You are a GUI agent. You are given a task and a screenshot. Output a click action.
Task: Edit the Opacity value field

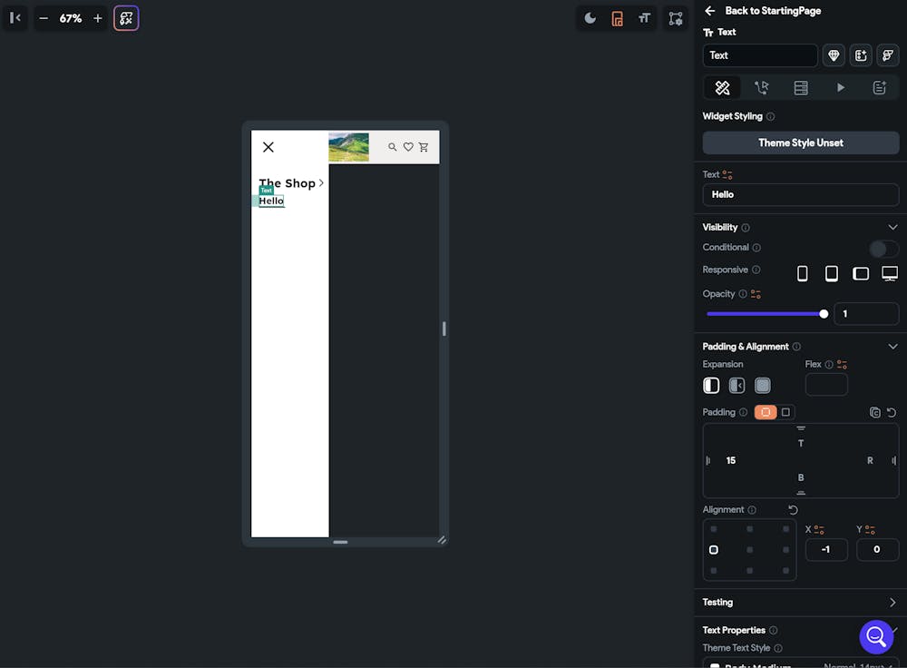[x=866, y=314]
